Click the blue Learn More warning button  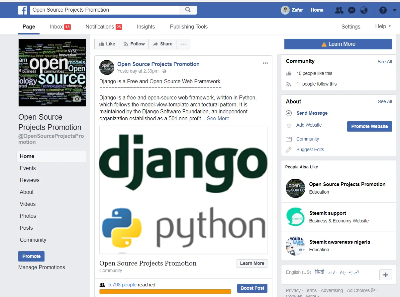point(338,44)
